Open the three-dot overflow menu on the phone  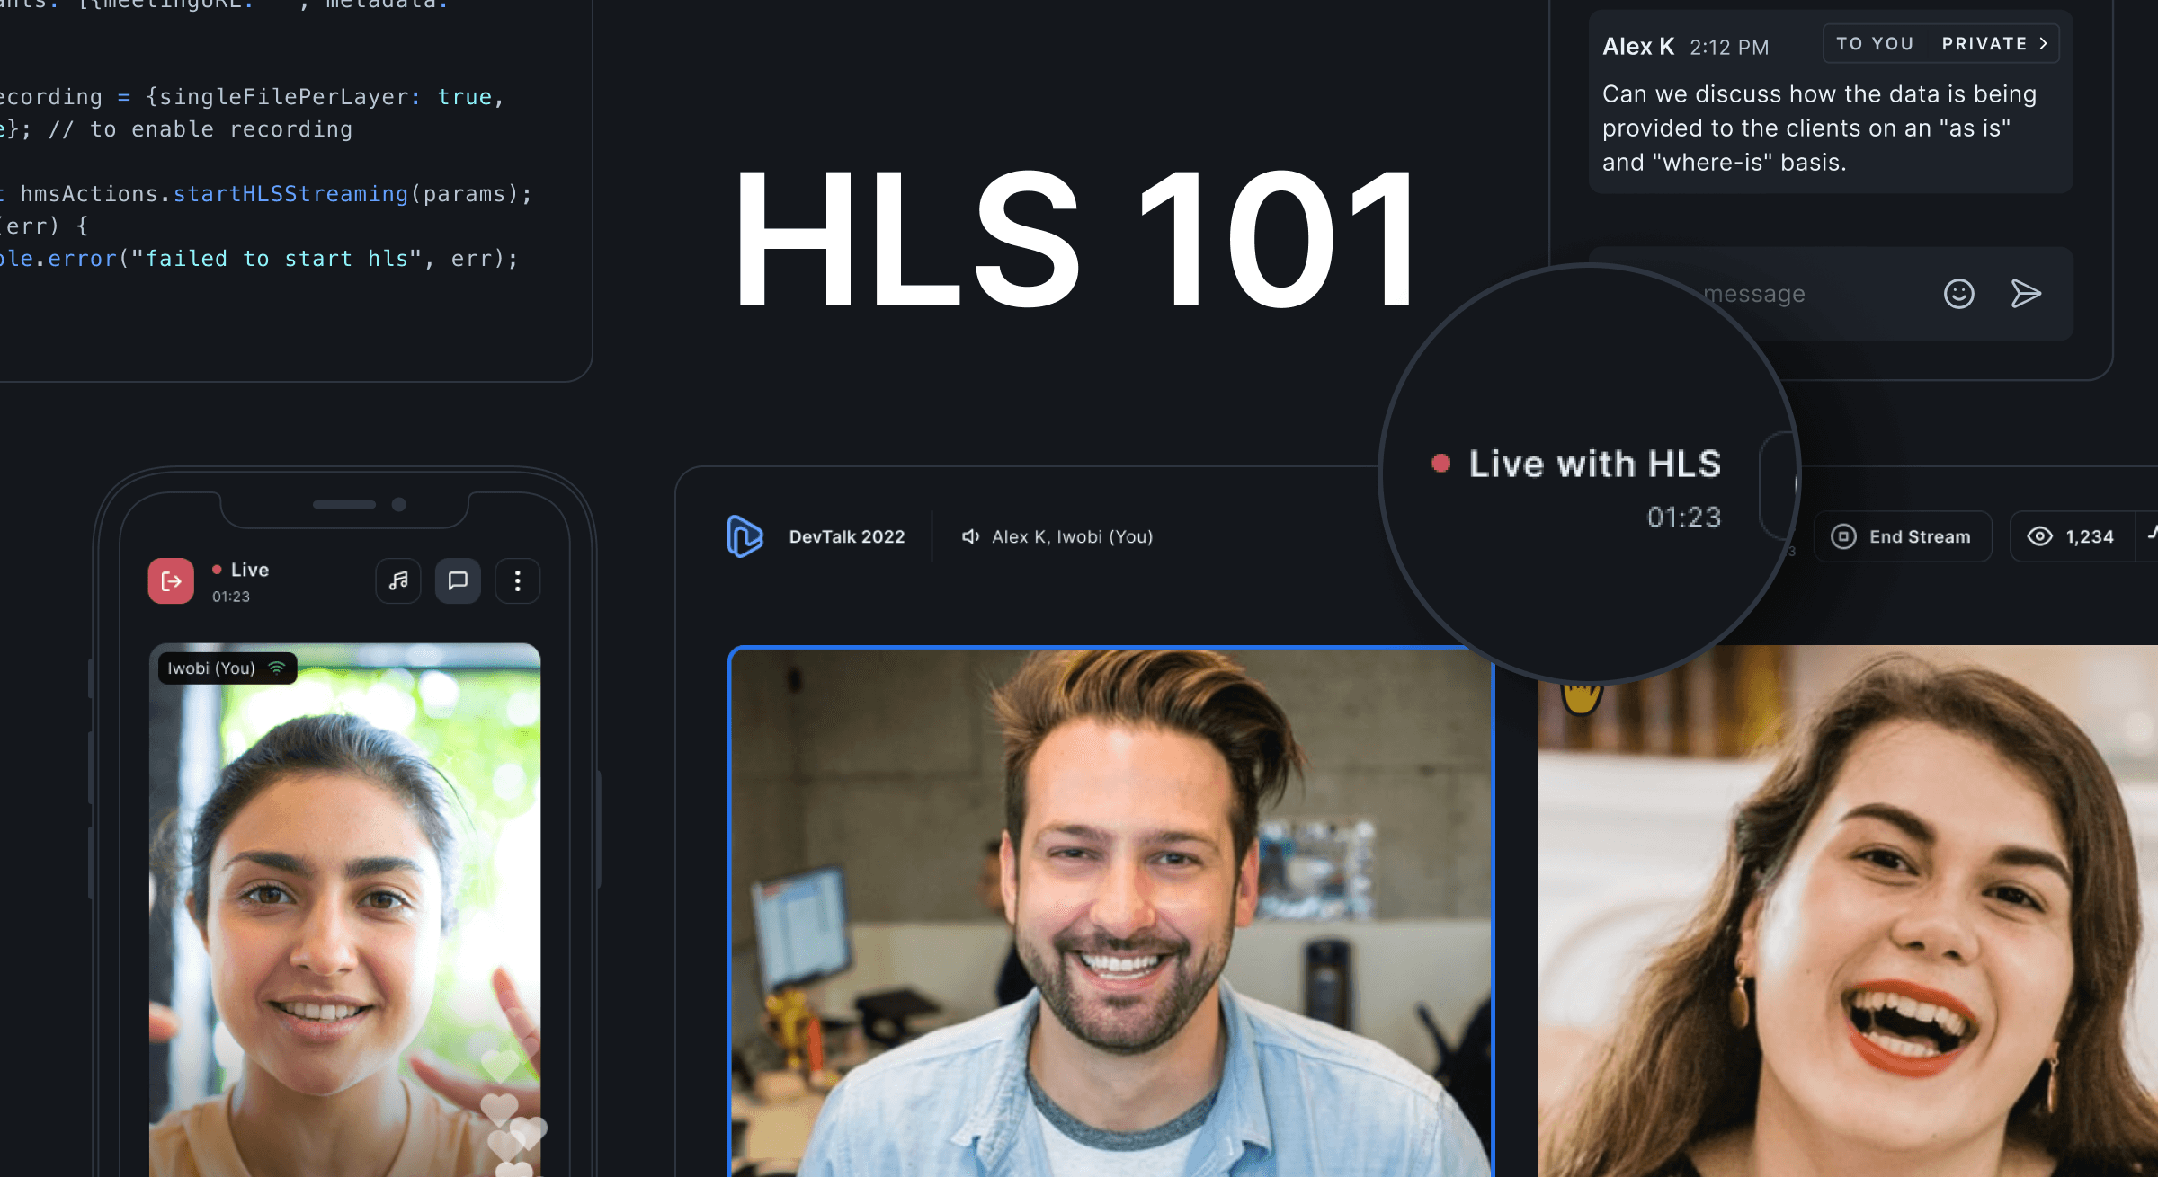[x=518, y=580]
